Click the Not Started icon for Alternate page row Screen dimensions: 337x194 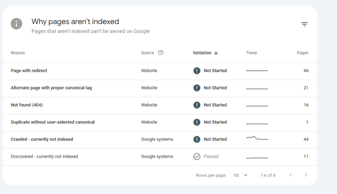pyautogui.click(x=197, y=88)
